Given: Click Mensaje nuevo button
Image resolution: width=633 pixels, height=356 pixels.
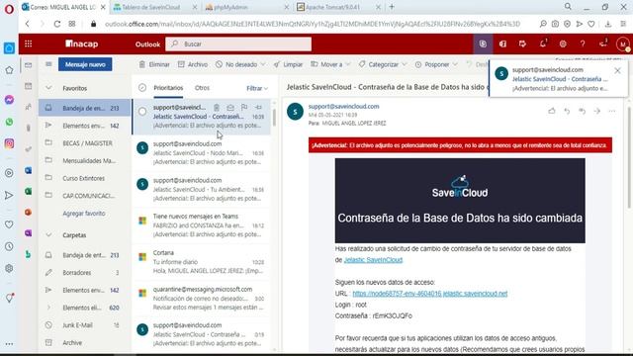Looking at the screenshot, I should [85, 64].
